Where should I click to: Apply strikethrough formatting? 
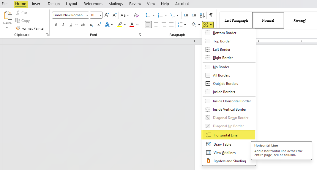pos(83,25)
